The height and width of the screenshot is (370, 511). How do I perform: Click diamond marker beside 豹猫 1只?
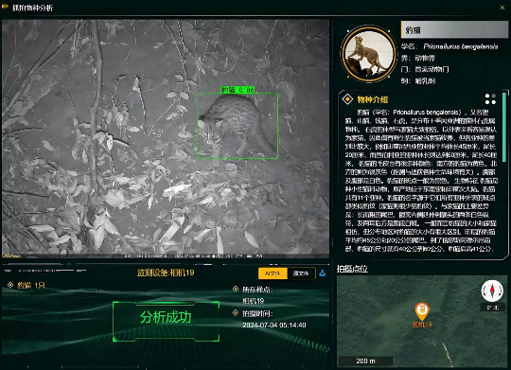coord(10,285)
